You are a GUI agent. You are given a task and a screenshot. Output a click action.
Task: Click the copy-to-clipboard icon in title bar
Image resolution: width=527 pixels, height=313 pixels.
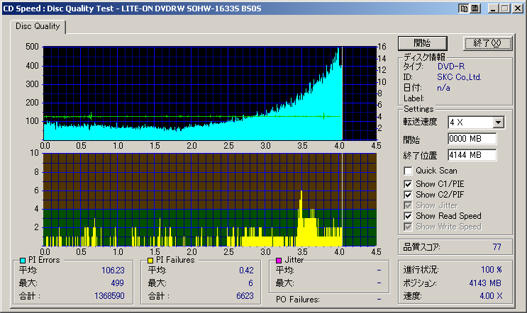[x=464, y=8]
